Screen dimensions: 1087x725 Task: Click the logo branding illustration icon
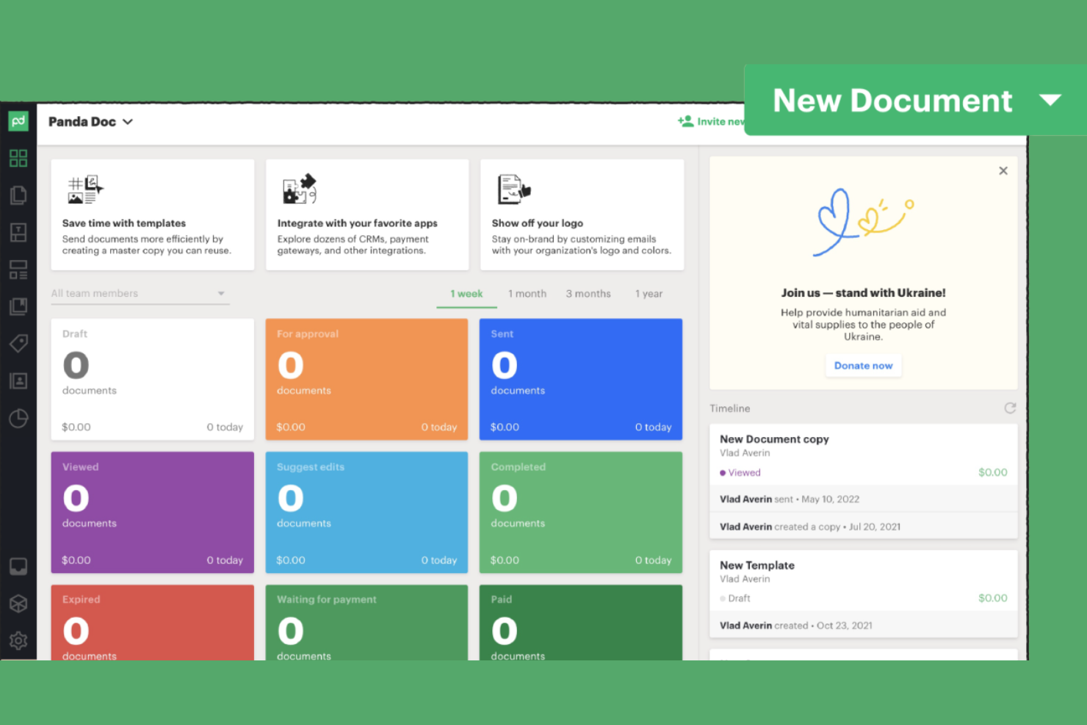pos(513,190)
